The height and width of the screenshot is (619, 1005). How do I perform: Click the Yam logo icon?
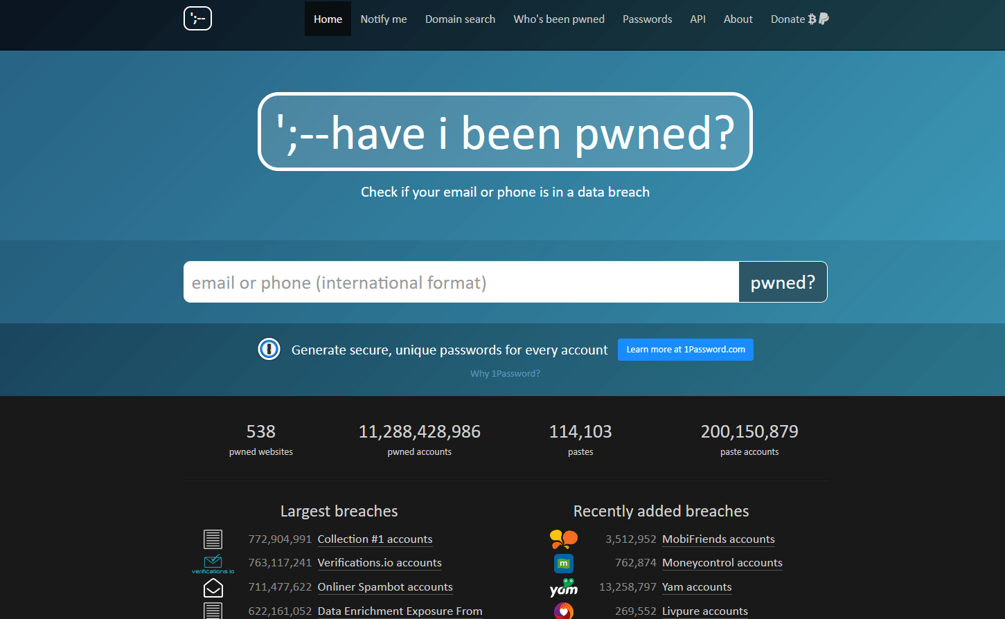pos(564,588)
